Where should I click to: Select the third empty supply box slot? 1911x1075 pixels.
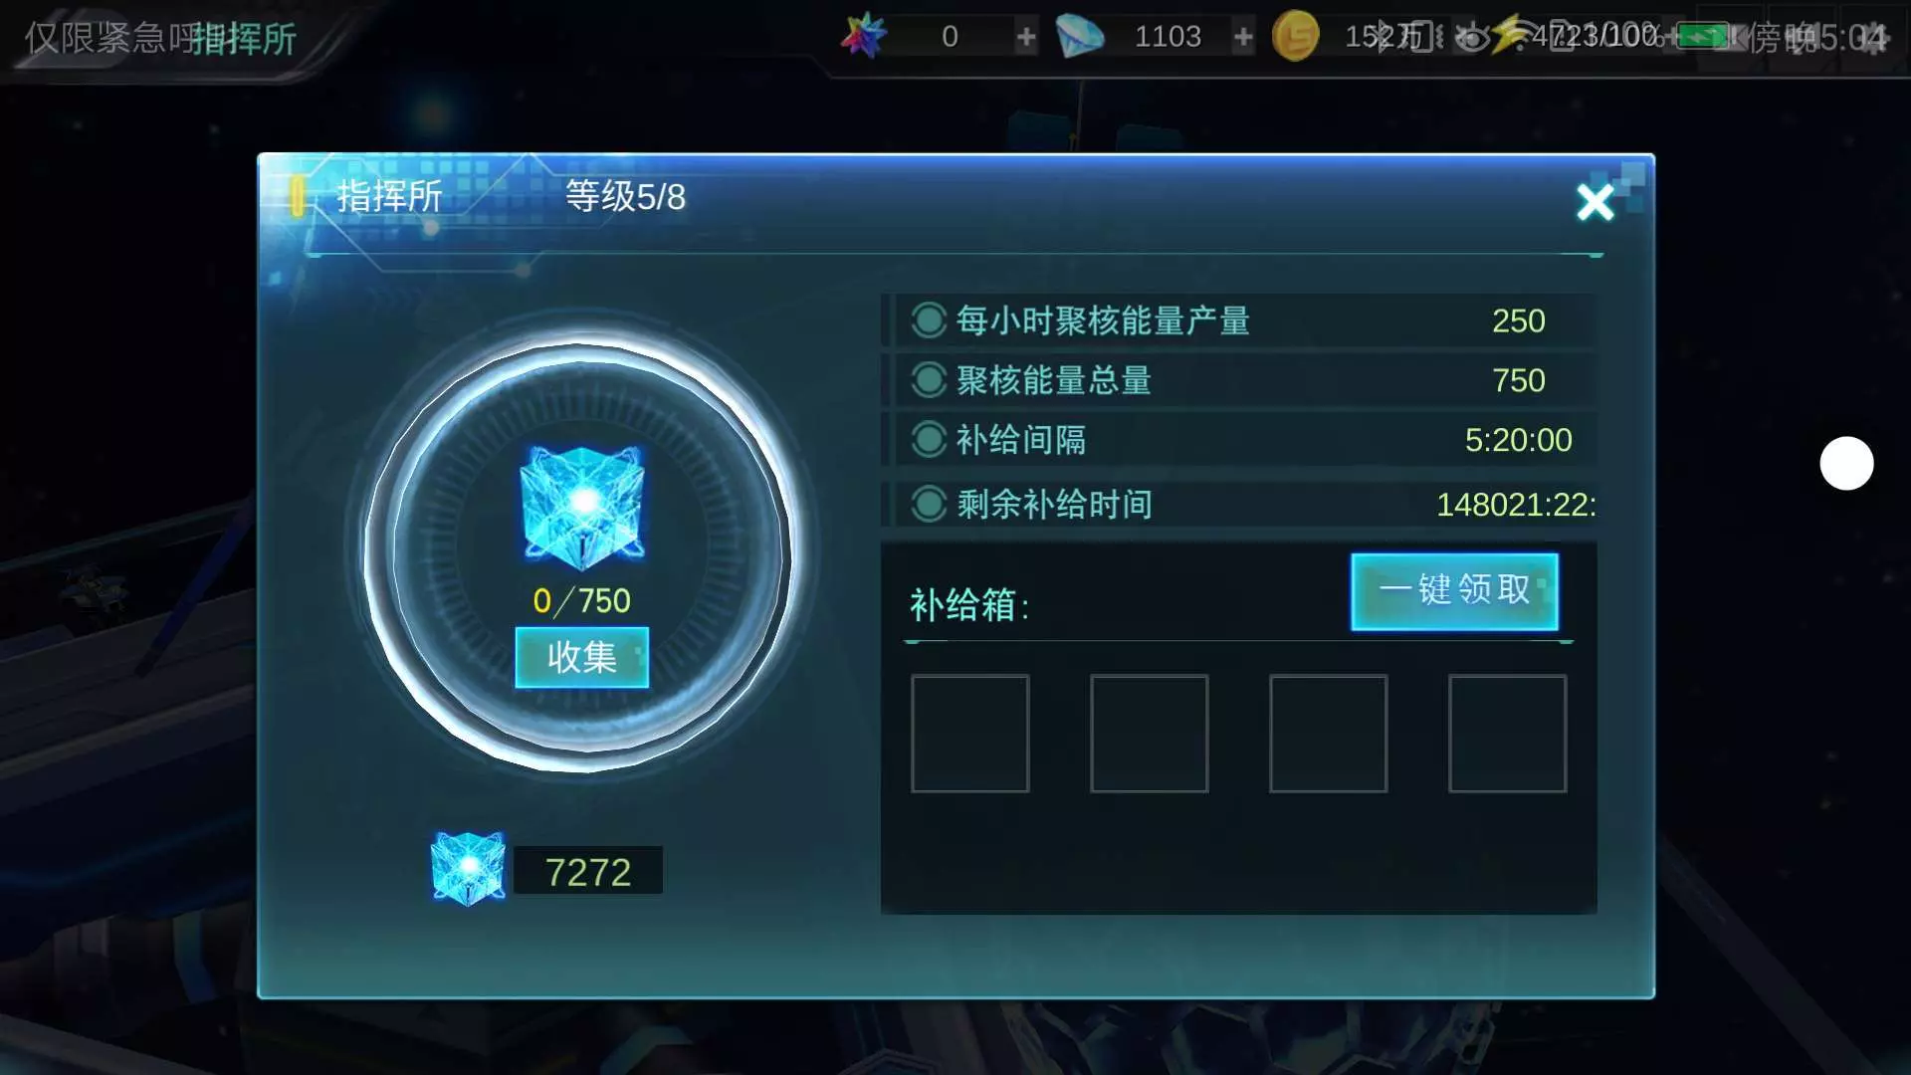click(1328, 734)
